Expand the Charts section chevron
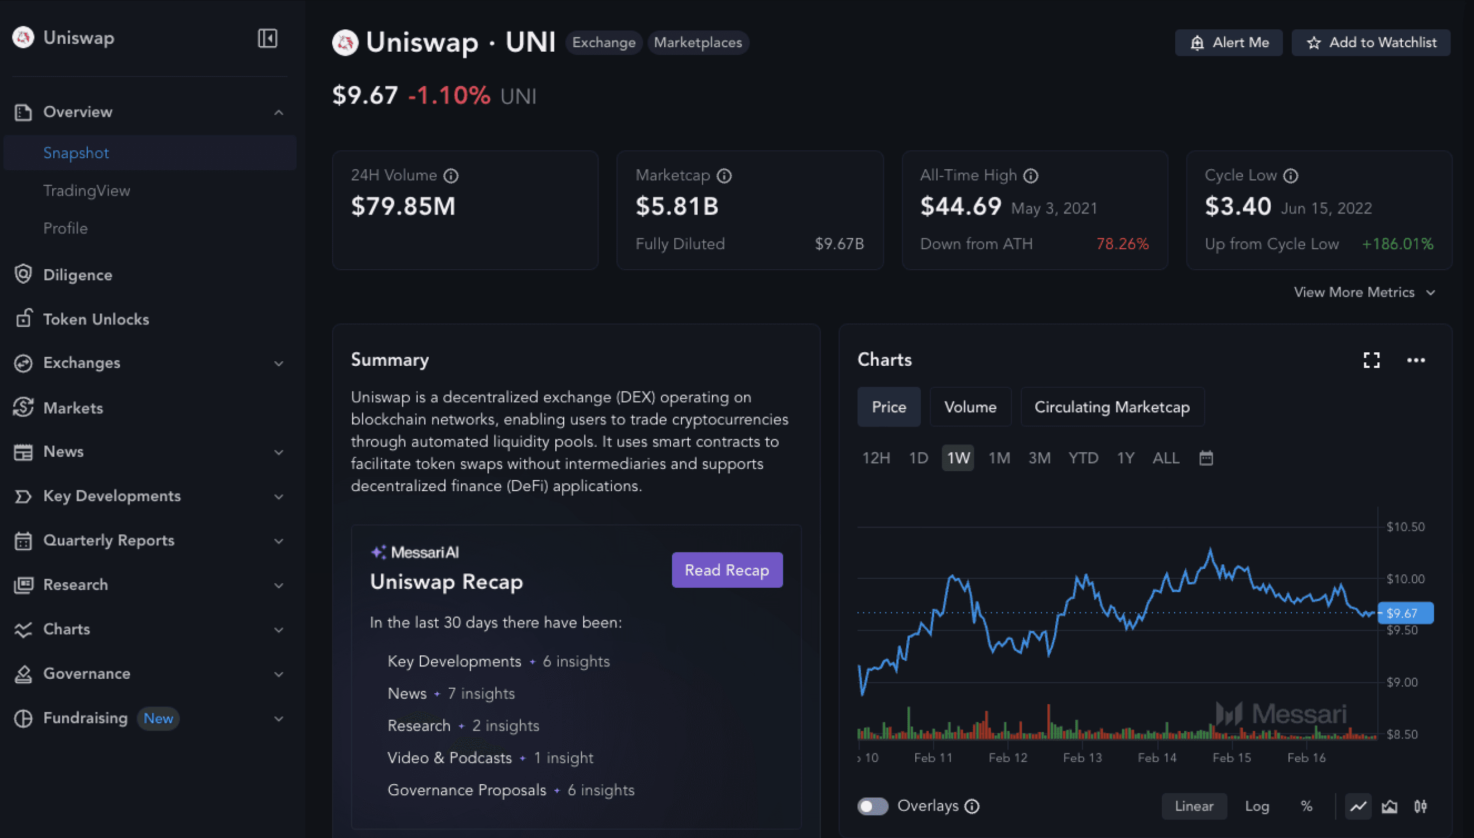Image resolution: width=1474 pixels, height=838 pixels. (279, 629)
